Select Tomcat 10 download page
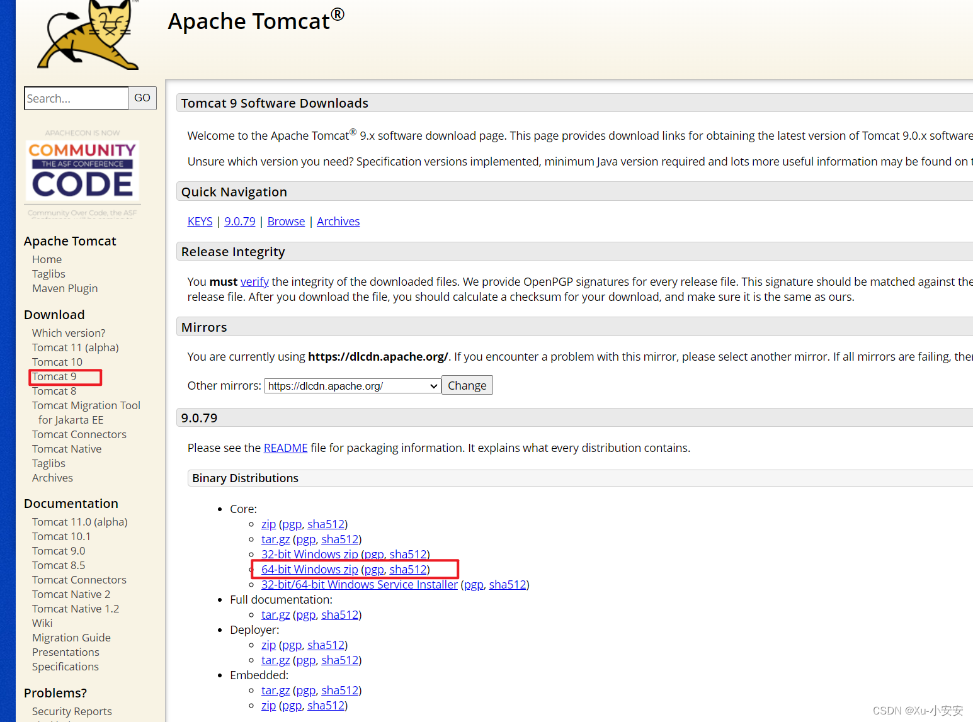The height and width of the screenshot is (722, 973). click(57, 362)
